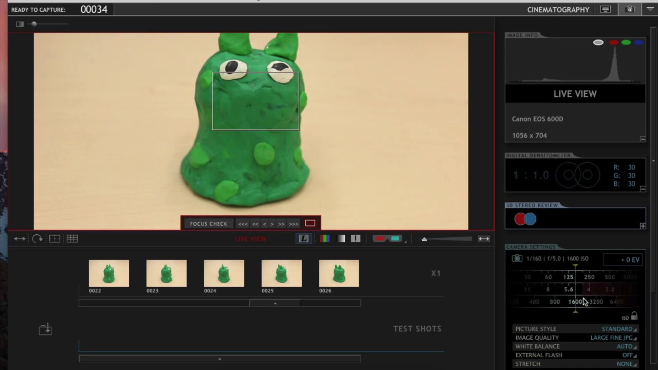Select thumbnail frame 0025
The image size is (658, 370).
point(282,273)
